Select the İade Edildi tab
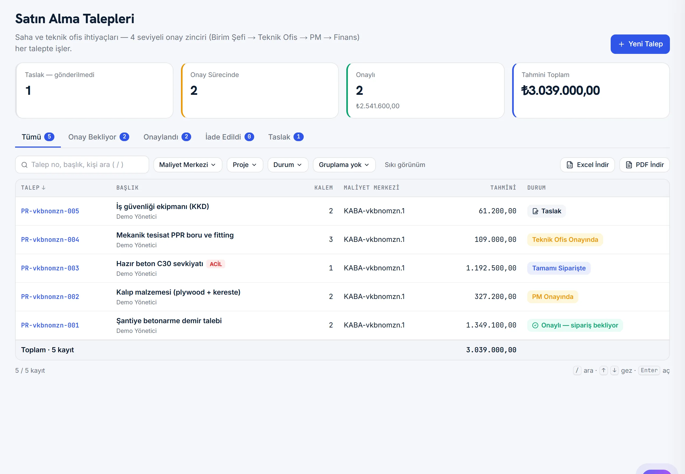 [229, 137]
